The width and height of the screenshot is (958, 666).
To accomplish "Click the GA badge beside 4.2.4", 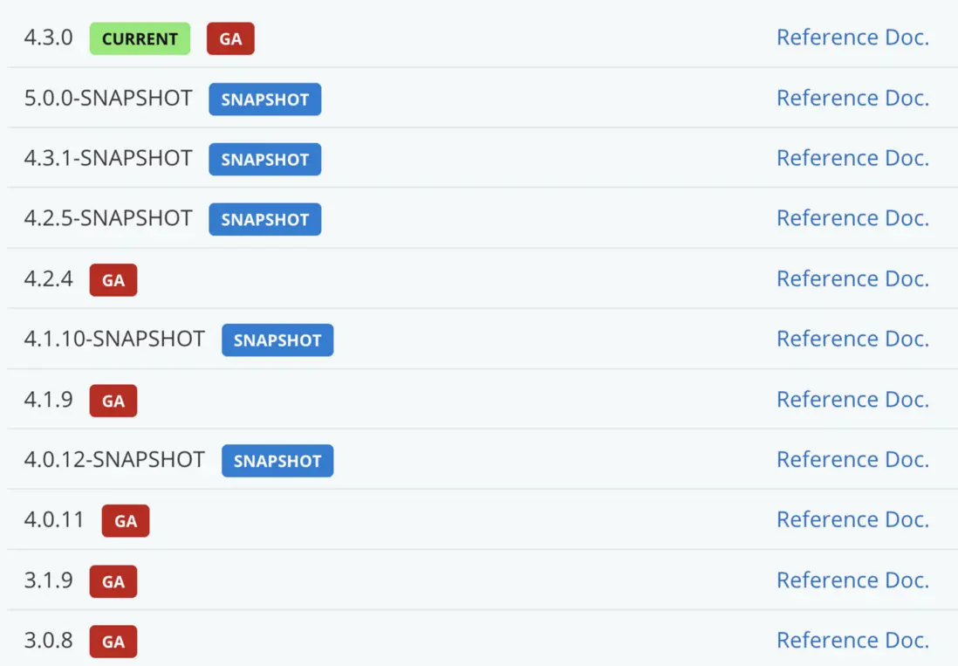I will pyautogui.click(x=113, y=280).
